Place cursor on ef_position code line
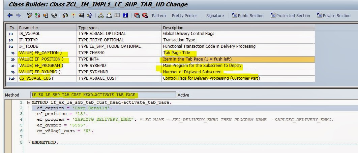This screenshot has height=153, width=358. (x=62, y=114)
